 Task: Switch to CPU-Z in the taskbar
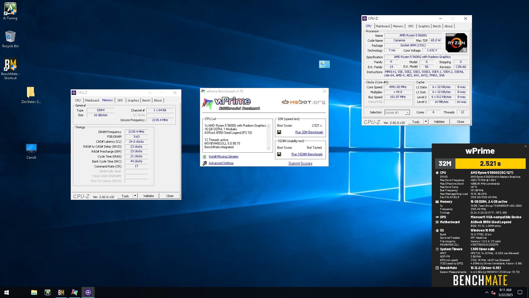[x=88, y=292]
